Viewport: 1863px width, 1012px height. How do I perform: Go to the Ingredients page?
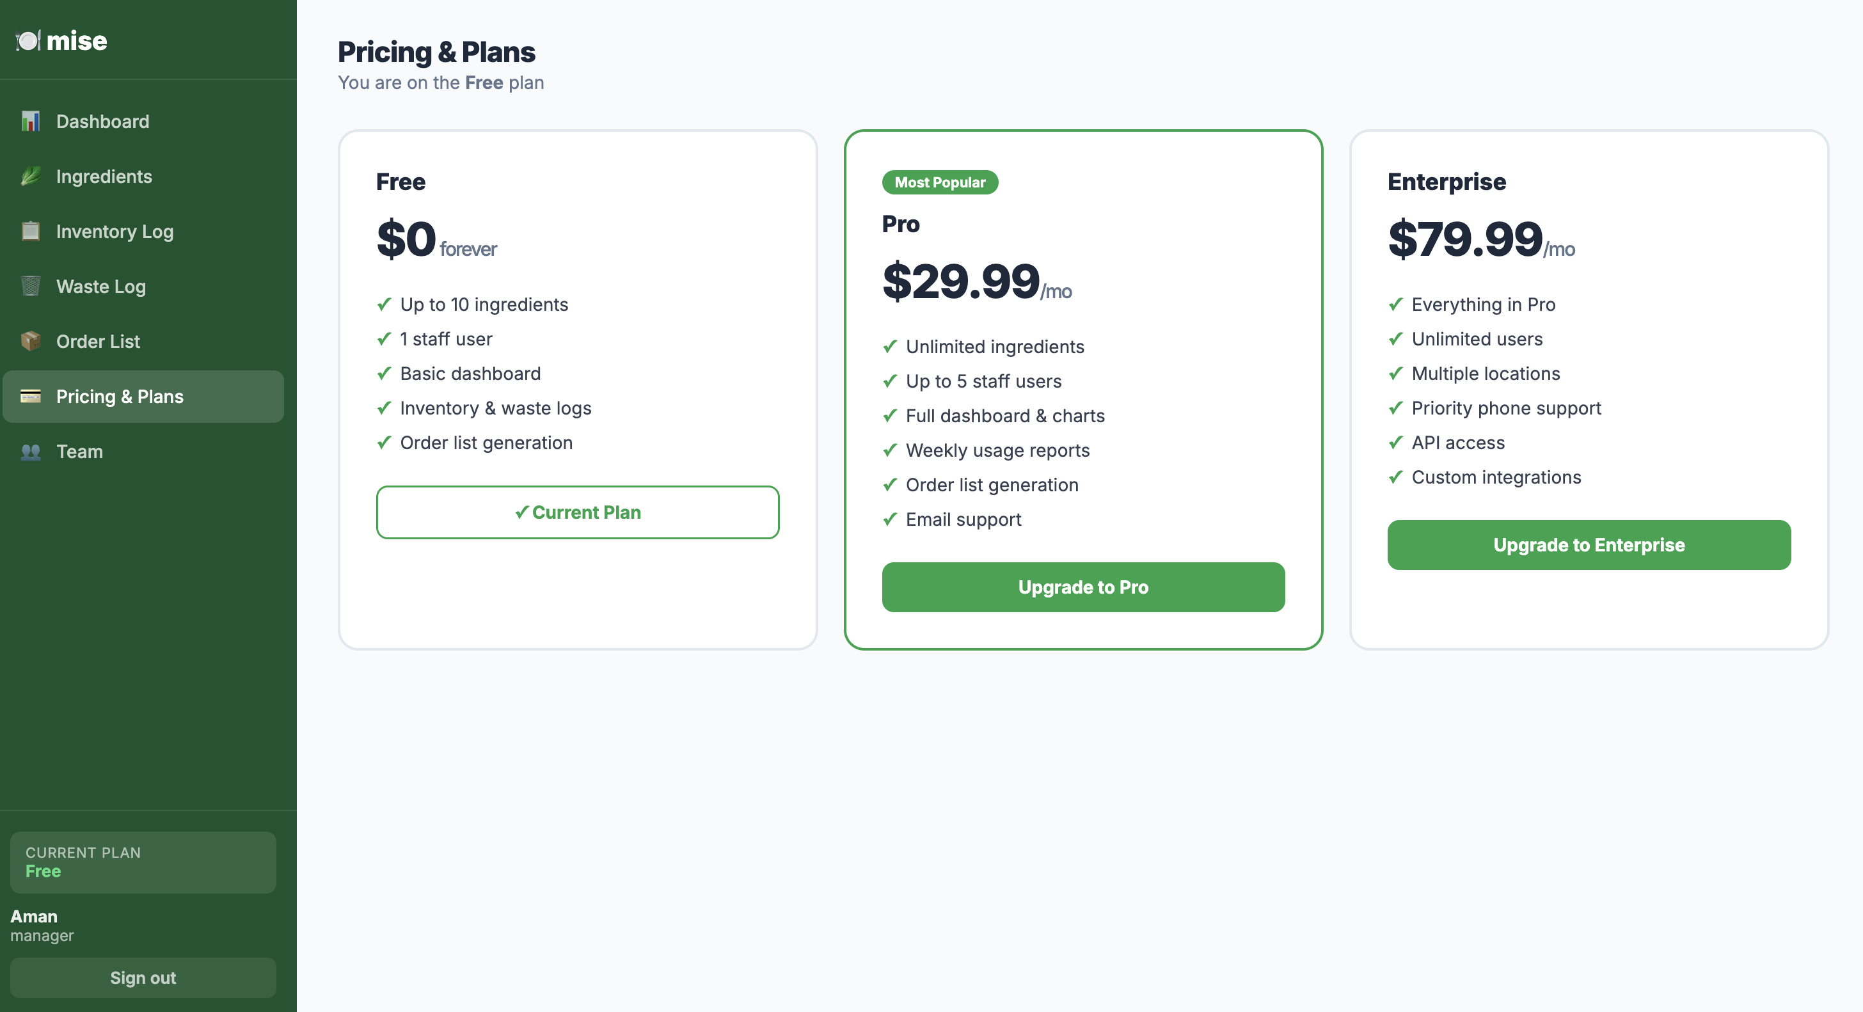(x=104, y=177)
